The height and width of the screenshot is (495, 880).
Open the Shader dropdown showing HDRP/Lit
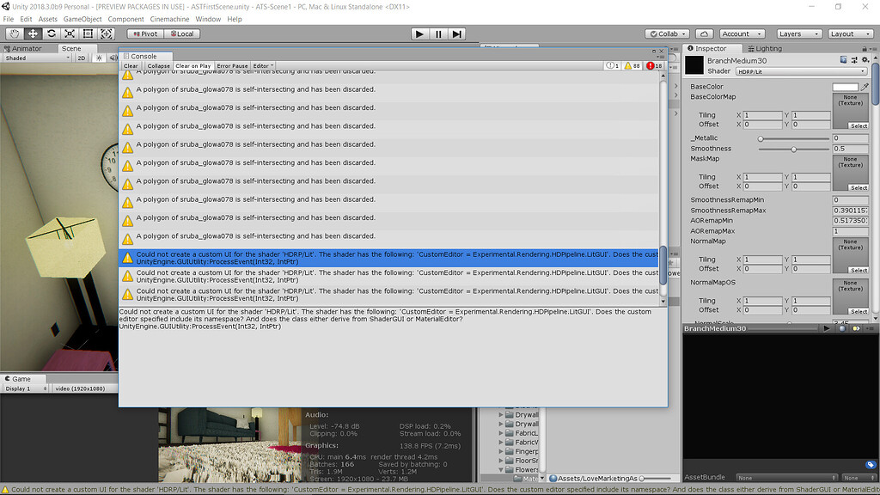[803, 70]
